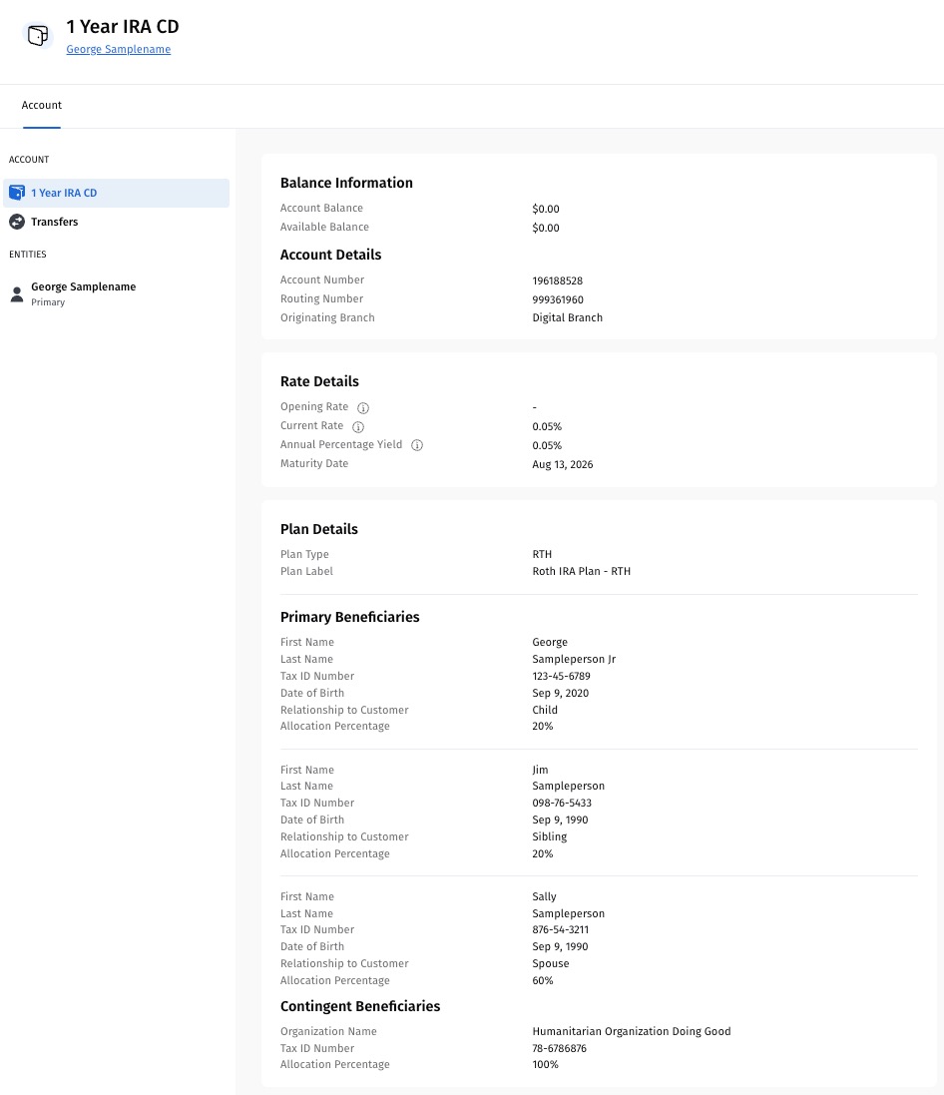The width and height of the screenshot is (944, 1095).
Task: Open the George Samplename link under title
Action: coord(118,50)
